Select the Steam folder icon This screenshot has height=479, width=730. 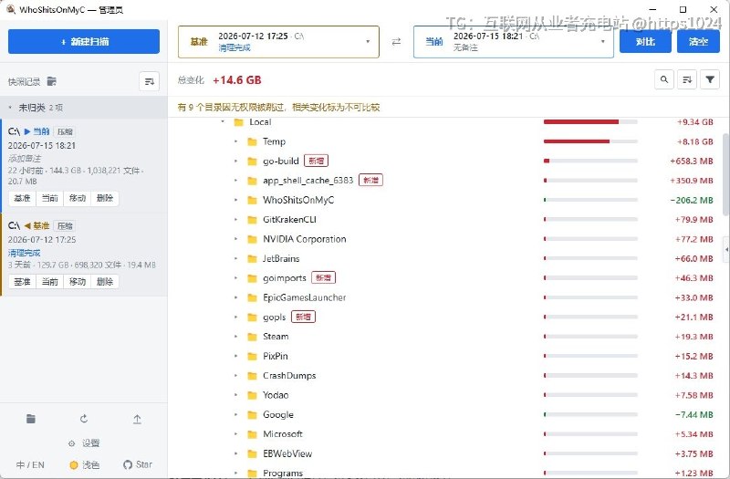[252, 337]
